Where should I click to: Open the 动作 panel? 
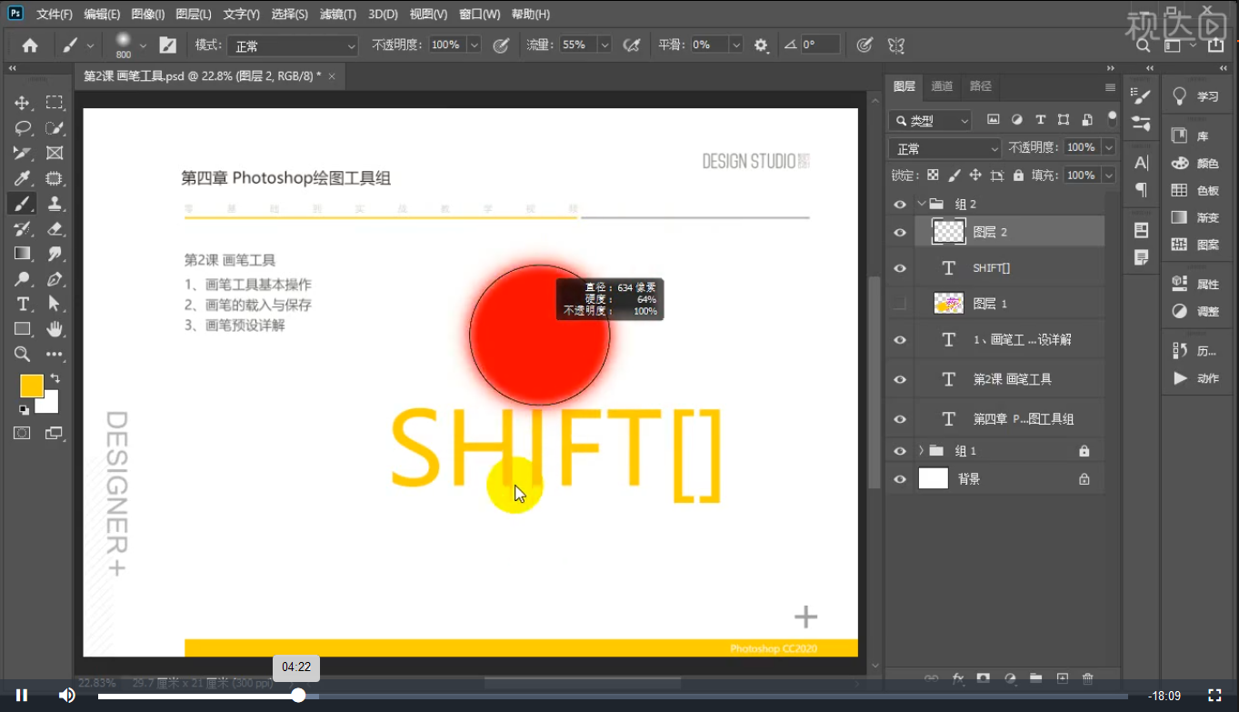(x=1195, y=378)
